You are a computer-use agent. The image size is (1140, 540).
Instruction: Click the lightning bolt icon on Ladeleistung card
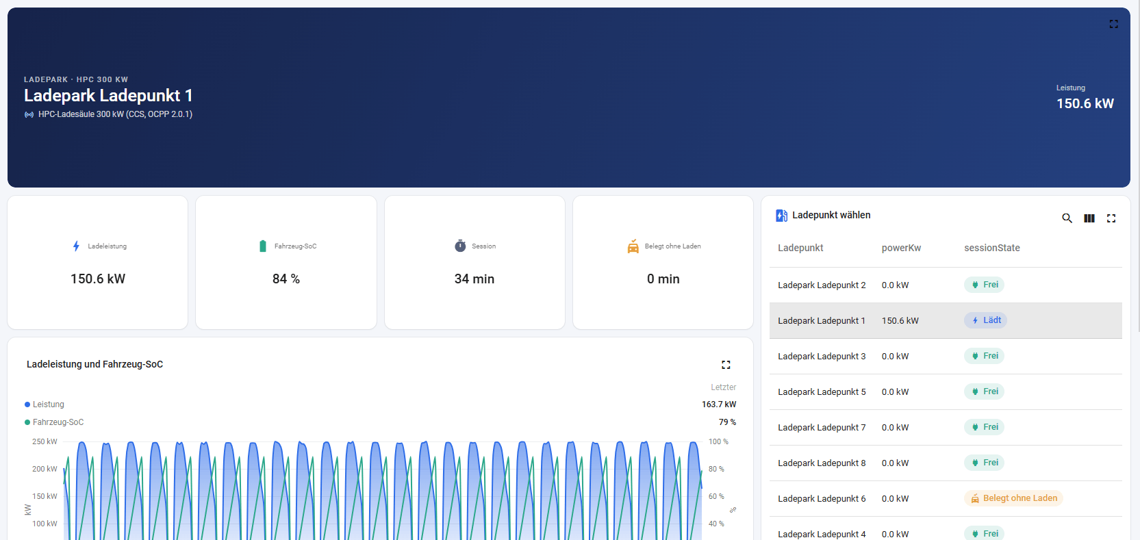76,246
